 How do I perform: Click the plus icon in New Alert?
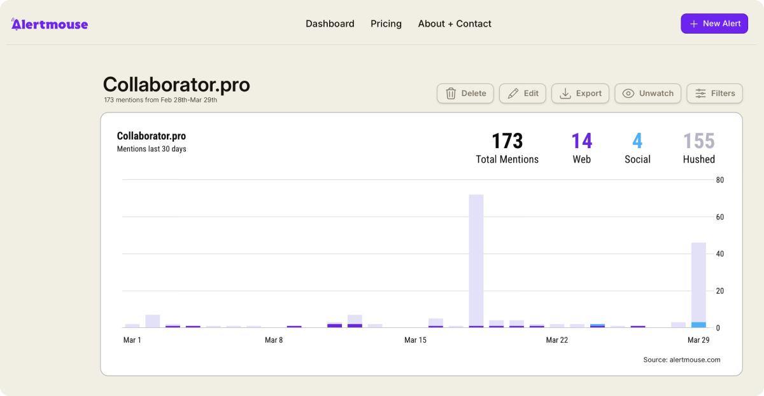click(694, 24)
